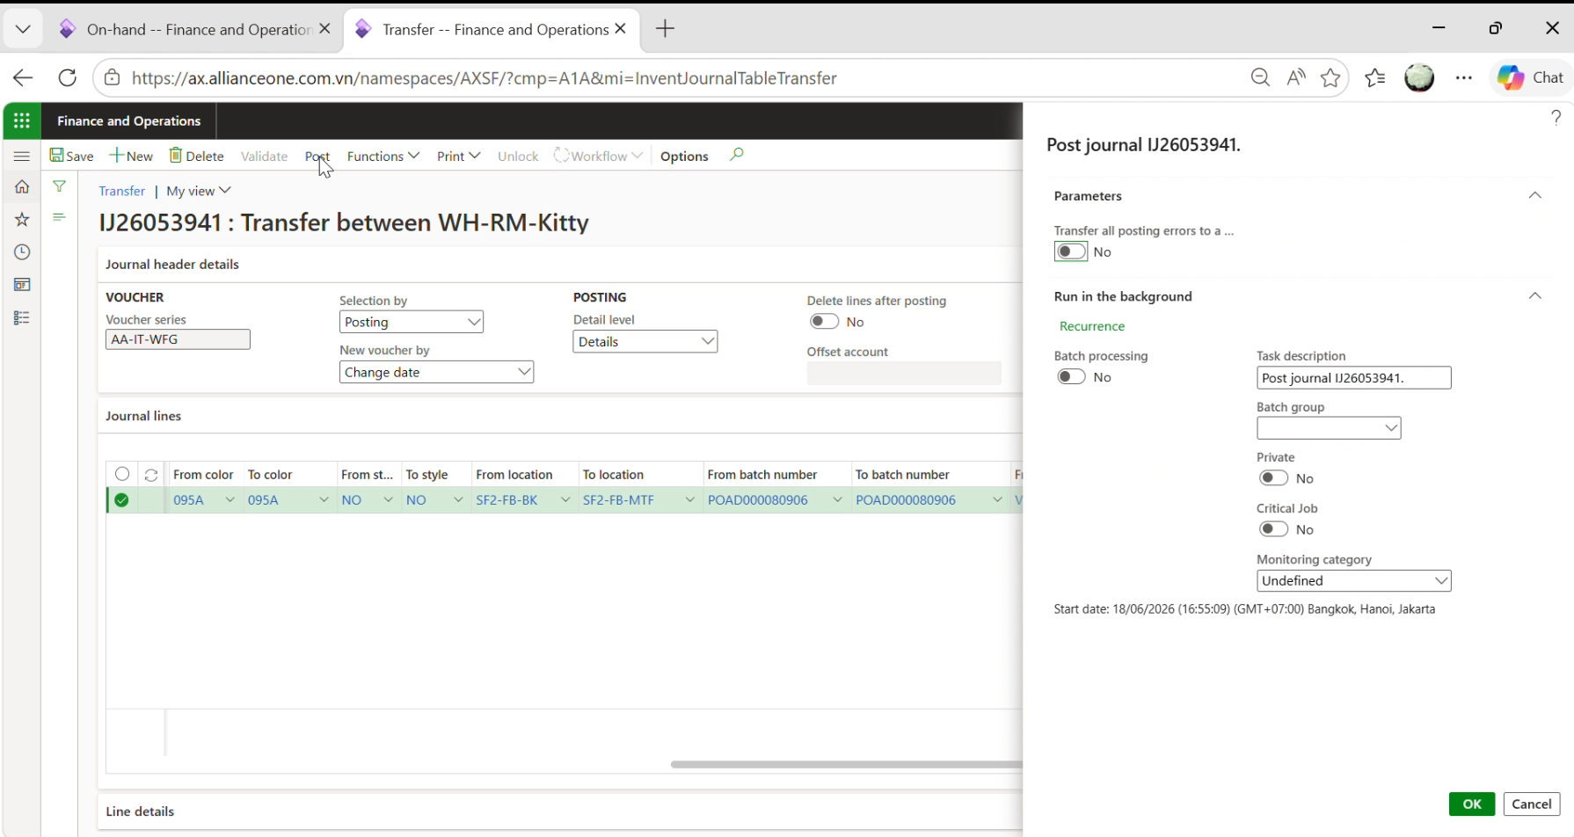Open the New voucher by dropdown
The height and width of the screenshot is (837, 1574).
tap(524, 372)
